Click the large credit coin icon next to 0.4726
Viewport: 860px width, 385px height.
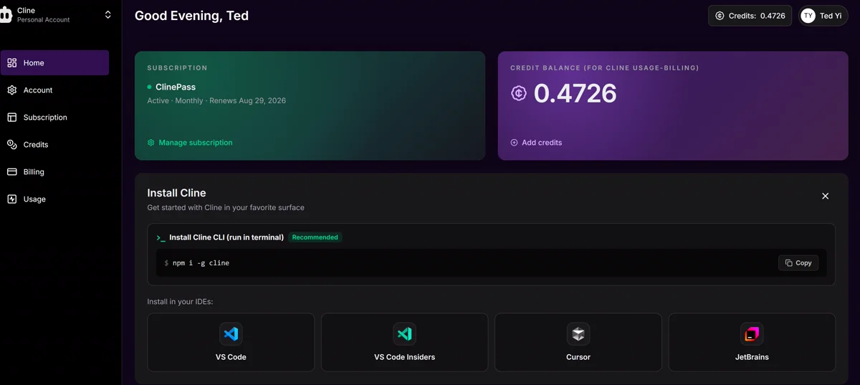519,93
